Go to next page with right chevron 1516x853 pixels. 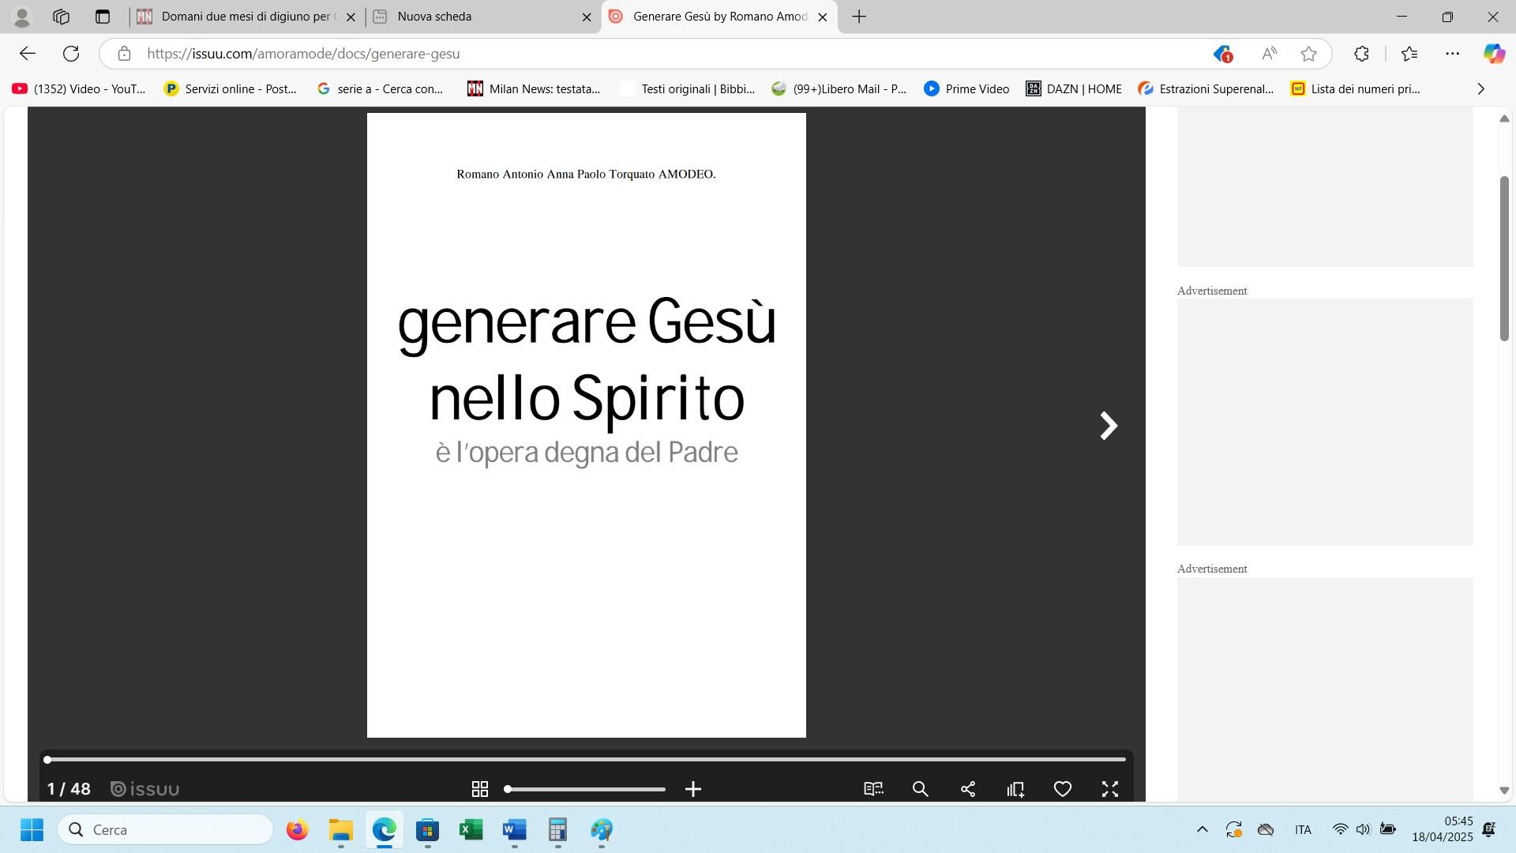tap(1109, 426)
